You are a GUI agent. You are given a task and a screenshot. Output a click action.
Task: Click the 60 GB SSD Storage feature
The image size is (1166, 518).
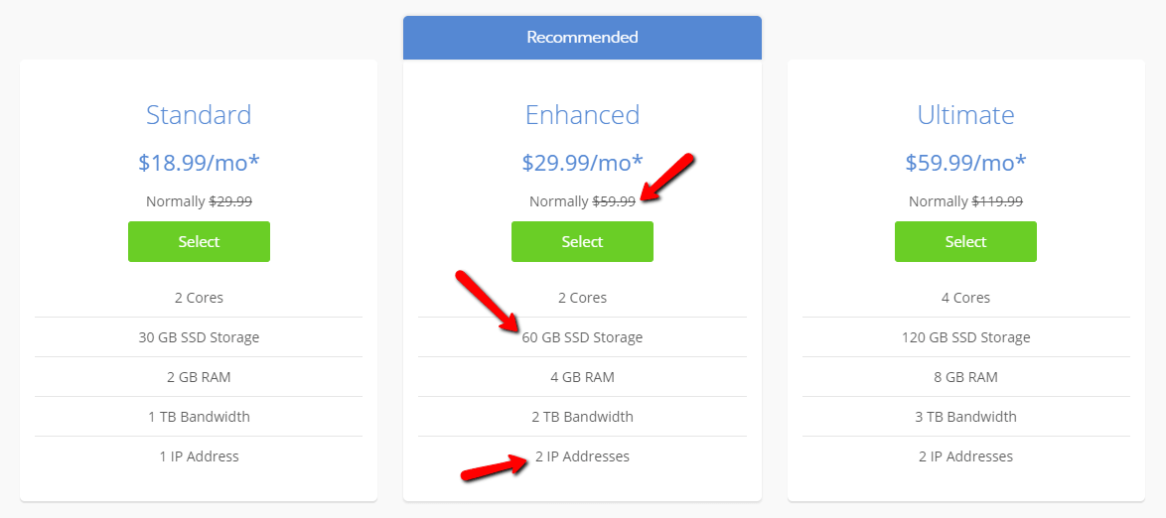[x=582, y=337]
